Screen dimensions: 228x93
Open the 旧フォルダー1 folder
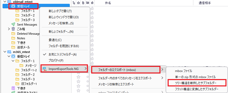point(29,84)
